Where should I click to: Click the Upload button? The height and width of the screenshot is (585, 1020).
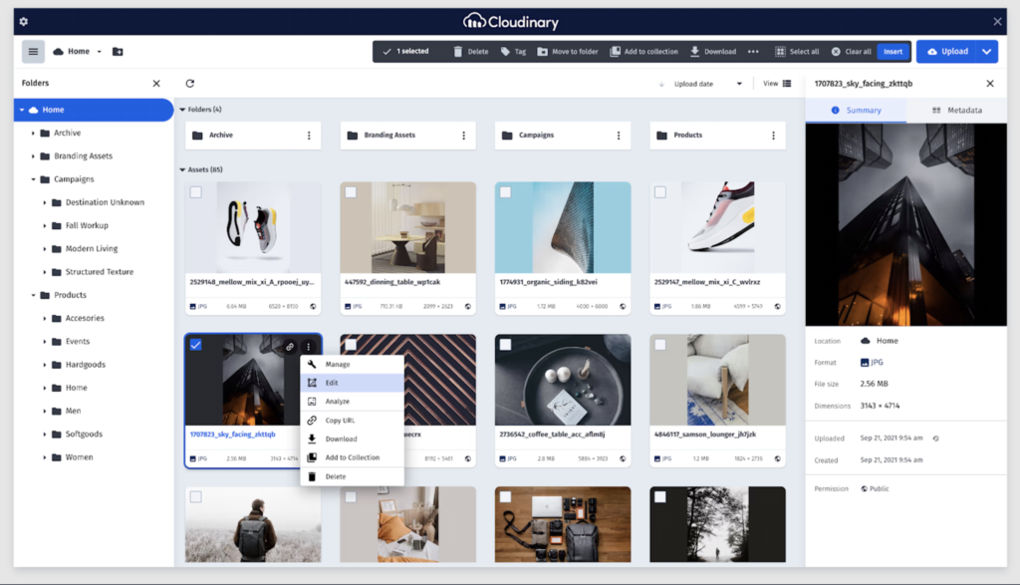[947, 52]
